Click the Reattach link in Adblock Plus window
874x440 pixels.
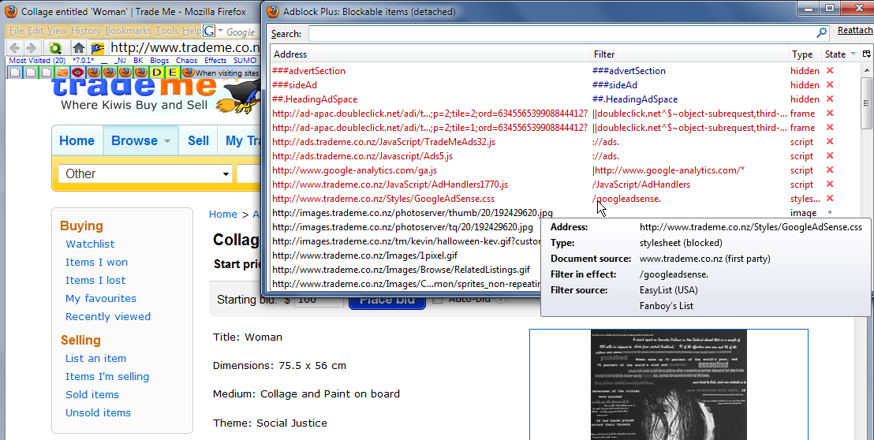click(x=854, y=30)
